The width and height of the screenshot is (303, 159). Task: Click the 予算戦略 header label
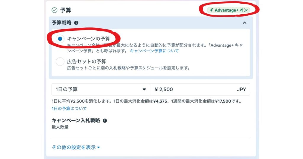[x=62, y=23]
